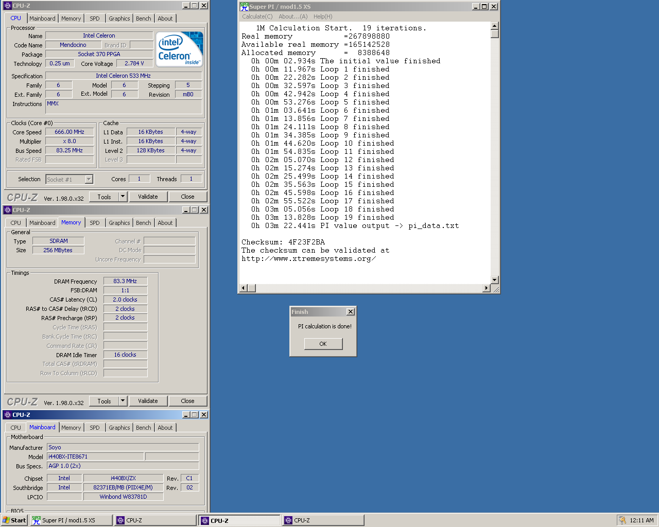Screen dimensions: 659x527
Task: Open About tab in top CPU-Z window
Action: click(165, 19)
